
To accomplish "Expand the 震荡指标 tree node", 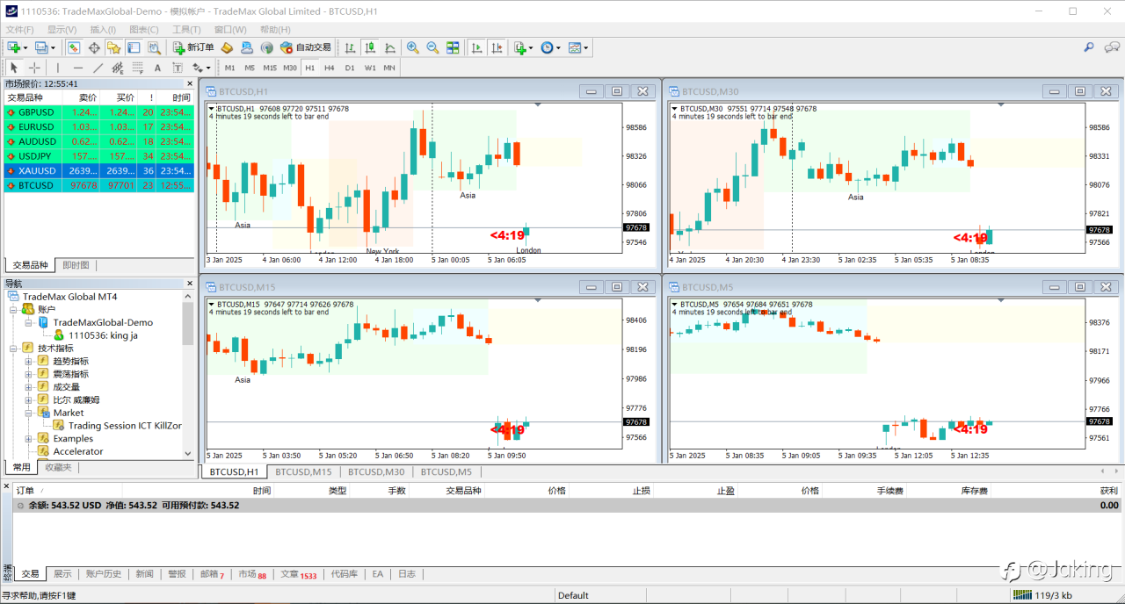I will click(x=28, y=374).
